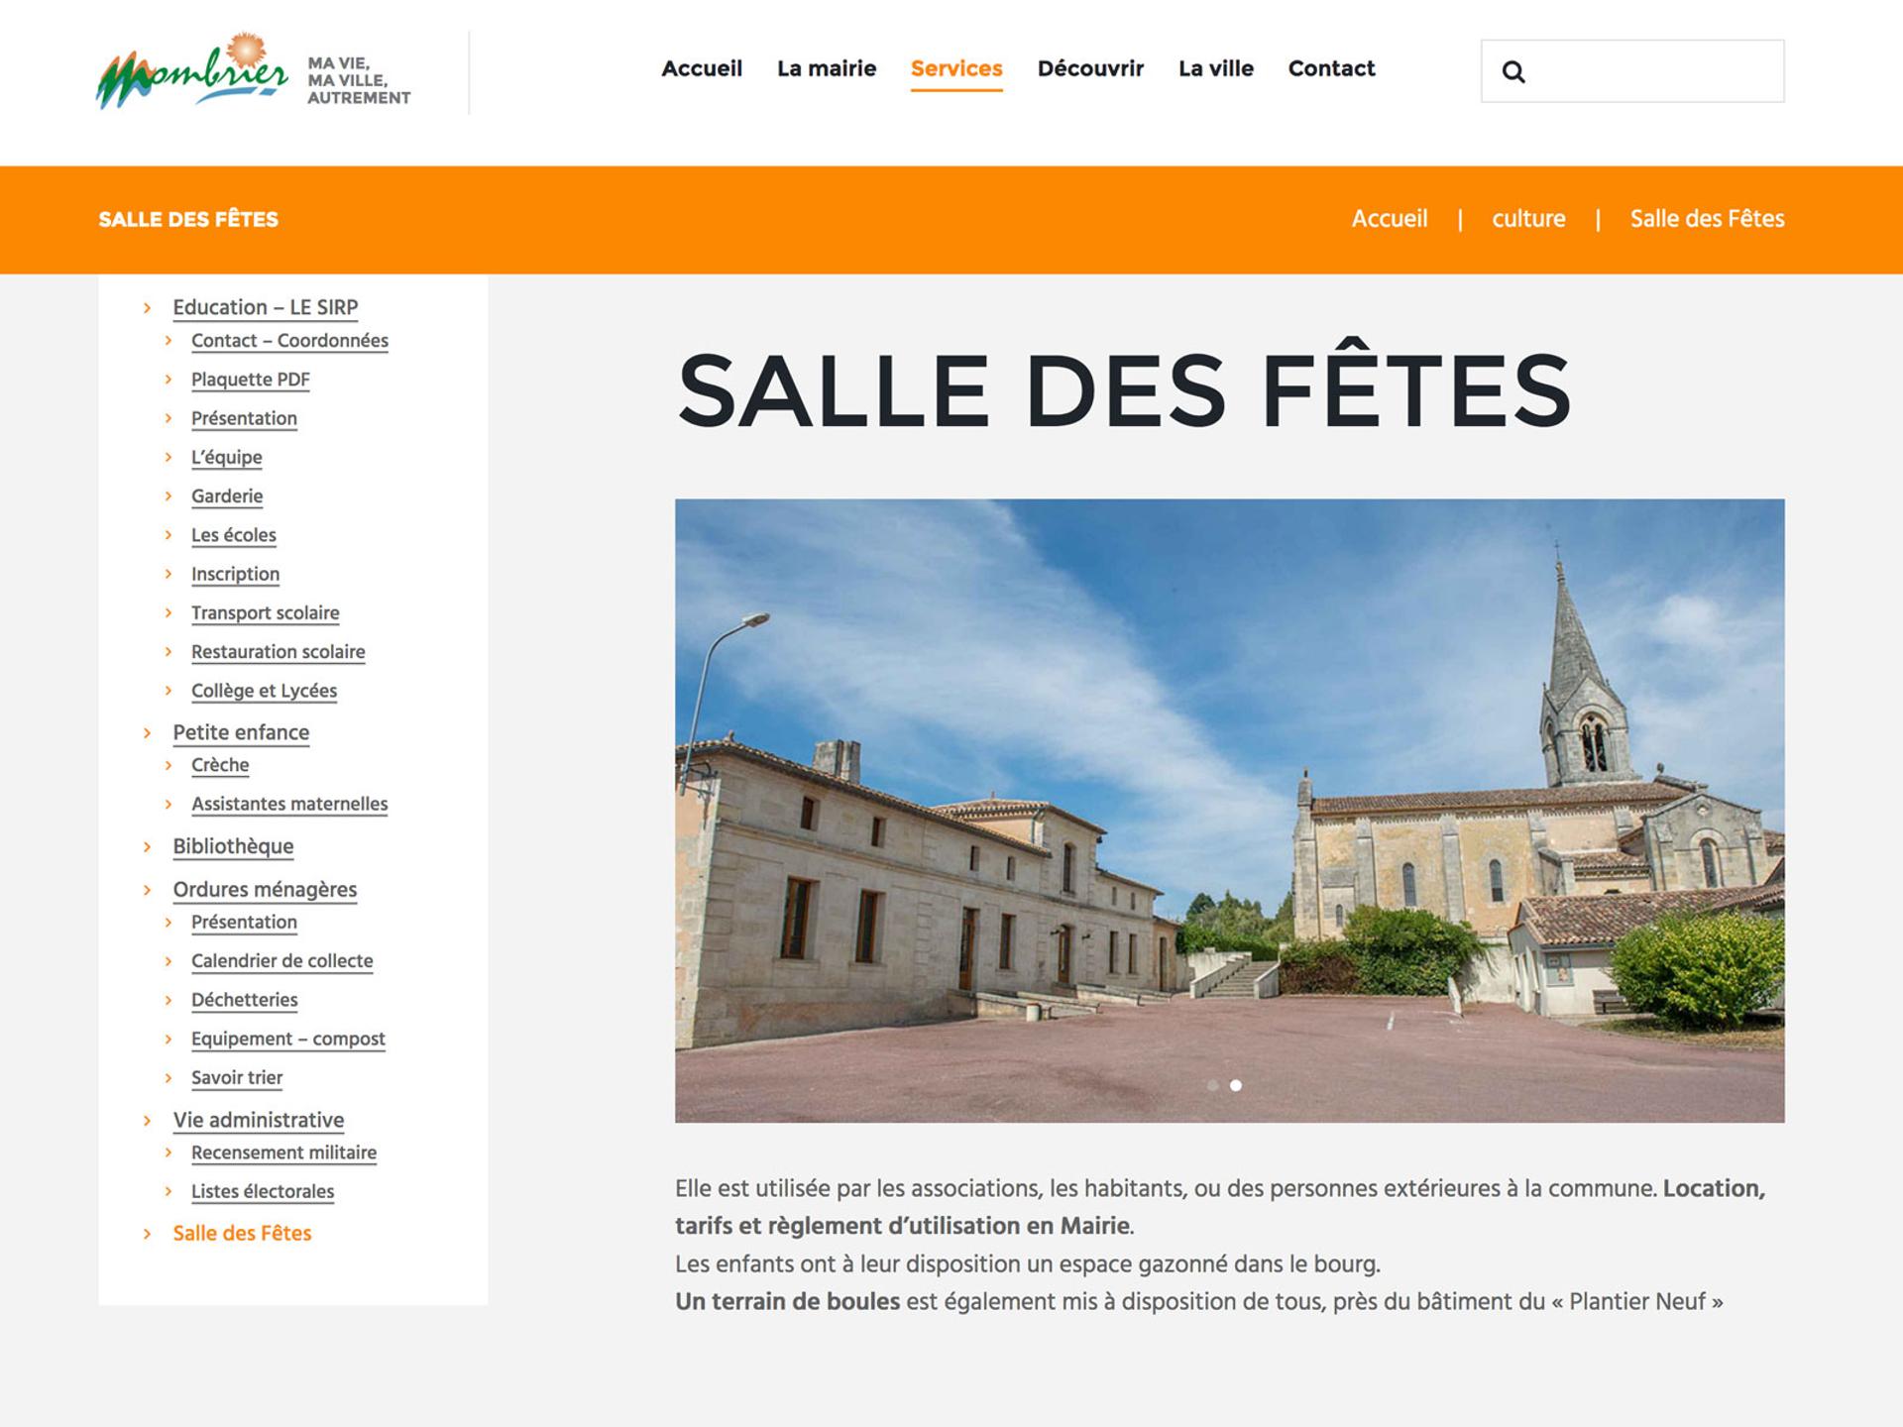Open Collège et Lycées page
1903x1427 pixels.
(x=264, y=691)
